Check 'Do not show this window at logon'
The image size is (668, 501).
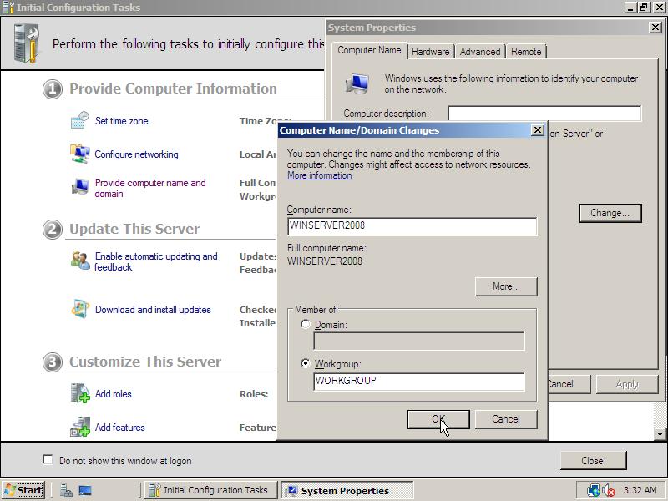(x=48, y=460)
